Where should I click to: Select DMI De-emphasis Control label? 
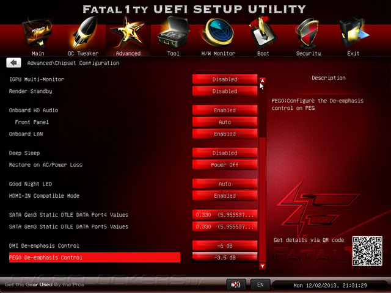44,245
